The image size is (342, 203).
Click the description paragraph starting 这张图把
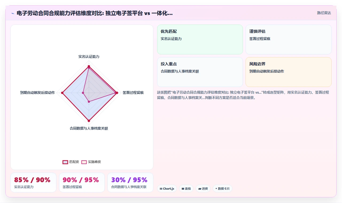click(x=243, y=95)
